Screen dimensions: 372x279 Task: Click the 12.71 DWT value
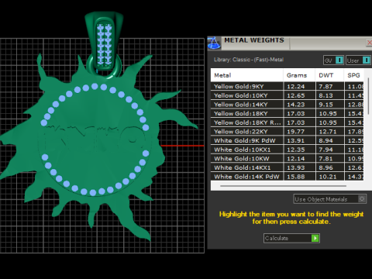(x=328, y=132)
